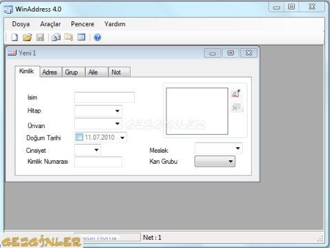Click the add photo icon beside picture box
330x248 pixels.
click(236, 93)
